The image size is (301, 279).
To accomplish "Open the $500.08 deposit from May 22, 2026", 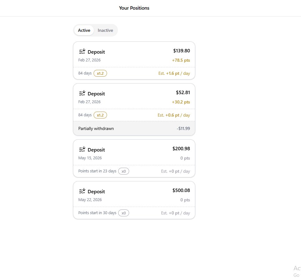I will pos(134,200).
